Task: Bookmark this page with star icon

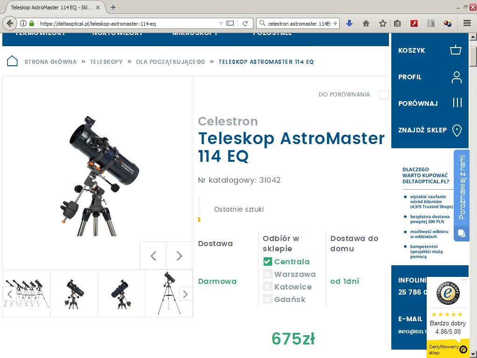Action: click(383, 23)
